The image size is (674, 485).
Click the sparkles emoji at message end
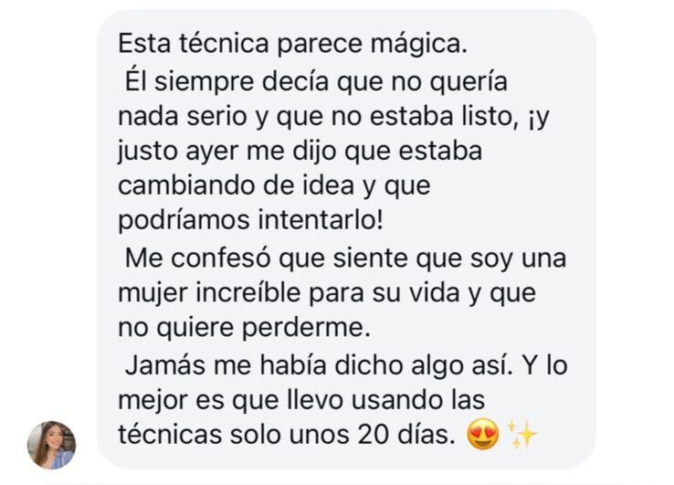521,434
